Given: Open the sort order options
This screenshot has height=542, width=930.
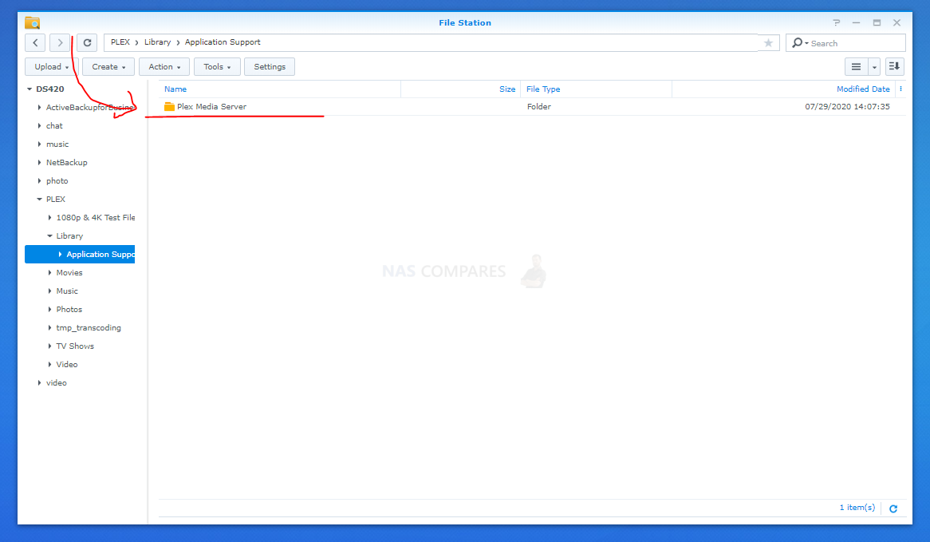Looking at the screenshot, I should [894, 66].
